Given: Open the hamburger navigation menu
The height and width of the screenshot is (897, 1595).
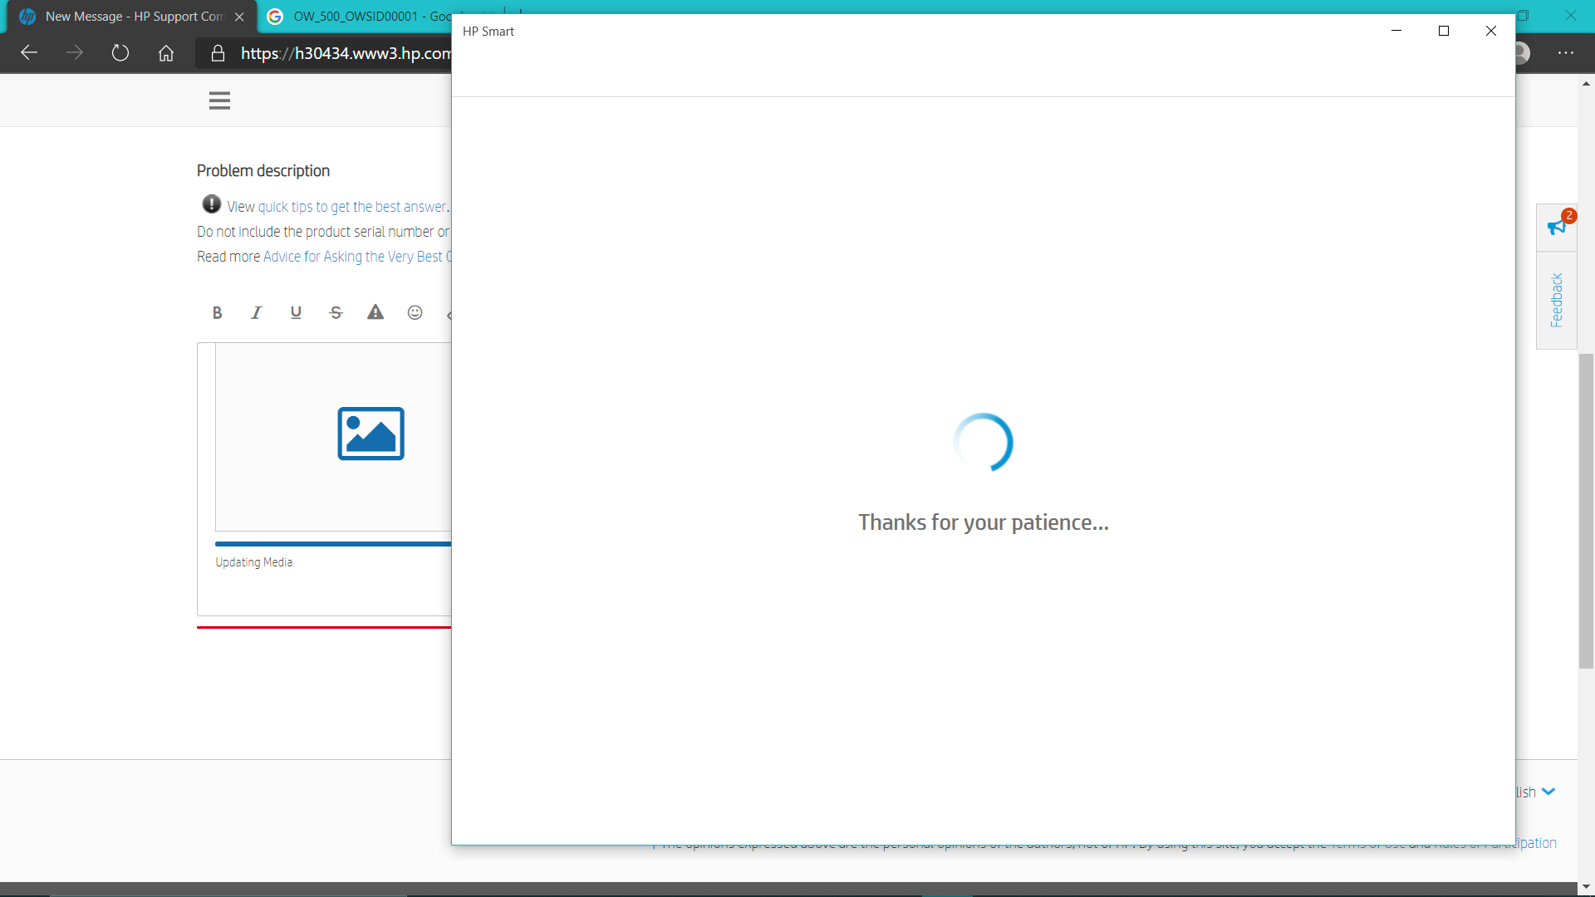Looking at the screenshot, I should click(x=218, y=100).
